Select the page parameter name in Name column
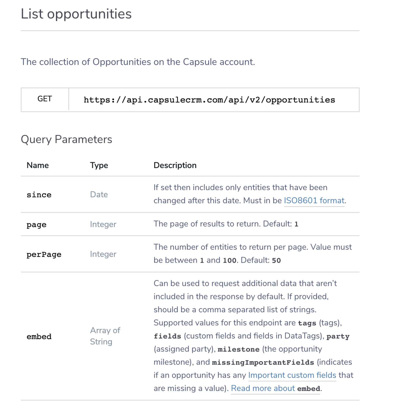Screen dimensions: 400x415 (x=36, y=225)
